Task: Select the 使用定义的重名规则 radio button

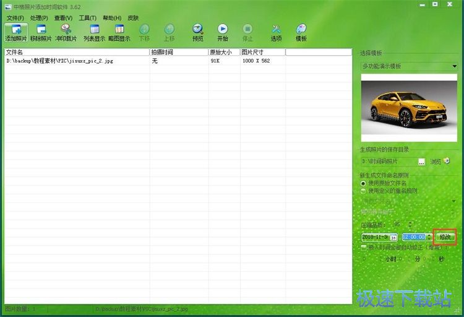Action: [x=363, y=191]
